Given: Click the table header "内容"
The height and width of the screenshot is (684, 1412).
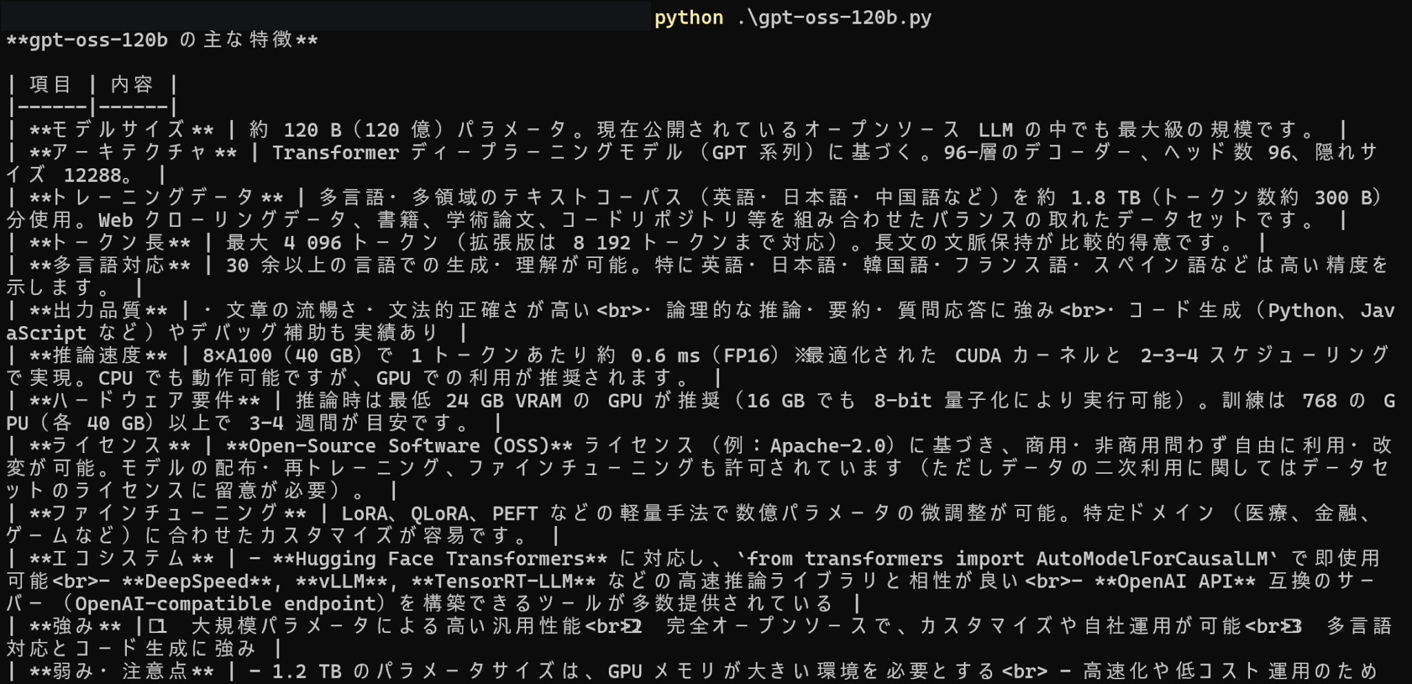Looking at the screenshot, I should pos(131,85).
